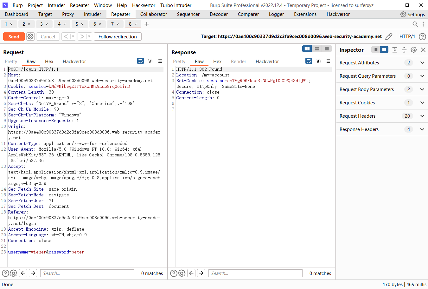The width and height of the screenshot is (428, 289).
Task: Open Request Hackvertor view tab
Action: point(74,61)
